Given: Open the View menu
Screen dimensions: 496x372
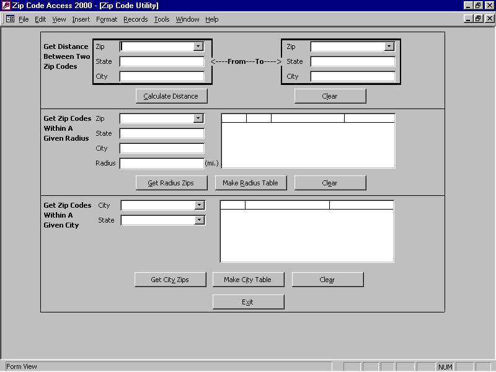Looking at the screenshot, I should (x=59, y=19).
